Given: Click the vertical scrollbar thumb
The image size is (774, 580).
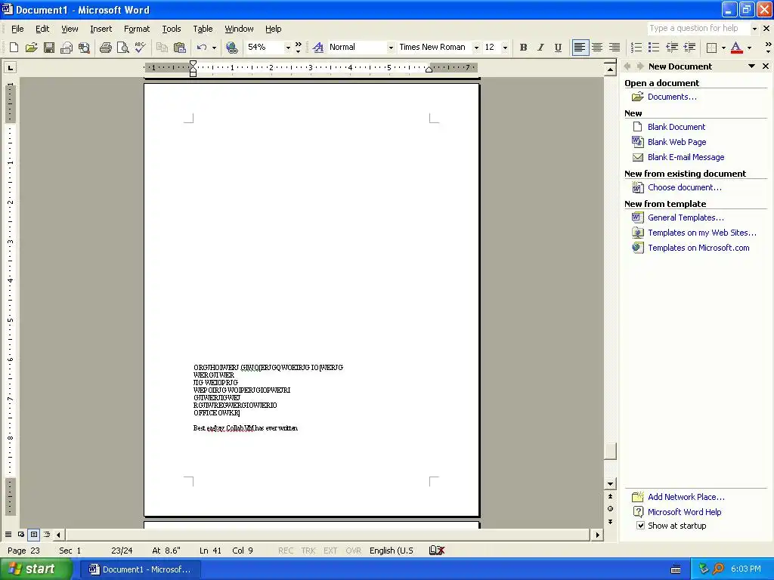Looking at the screenshot, I should coord(610,451).
